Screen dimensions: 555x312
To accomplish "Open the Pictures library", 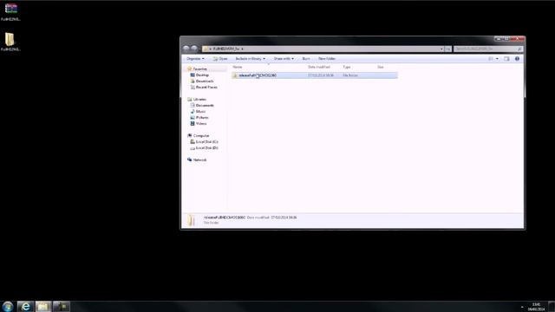I will 202,118.
